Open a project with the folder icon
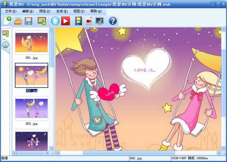The image size is (227, 162). [18, 21]
